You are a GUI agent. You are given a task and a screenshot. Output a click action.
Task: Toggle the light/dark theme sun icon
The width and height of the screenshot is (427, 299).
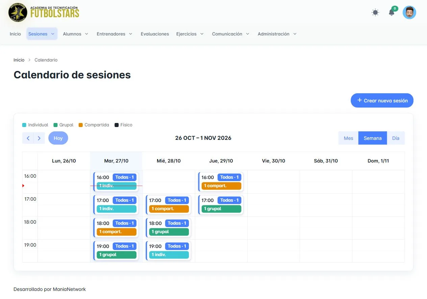click(375, 13)
